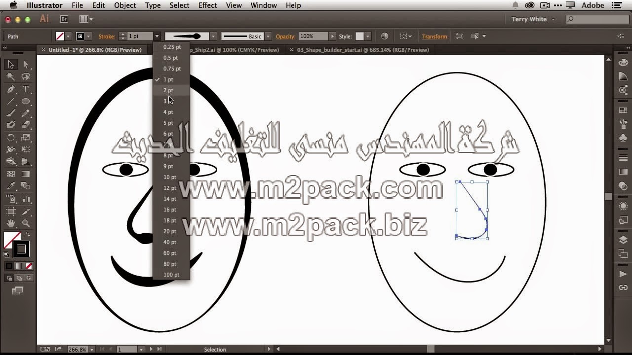Select the Pen tool
632x355 pixels.
11,89
